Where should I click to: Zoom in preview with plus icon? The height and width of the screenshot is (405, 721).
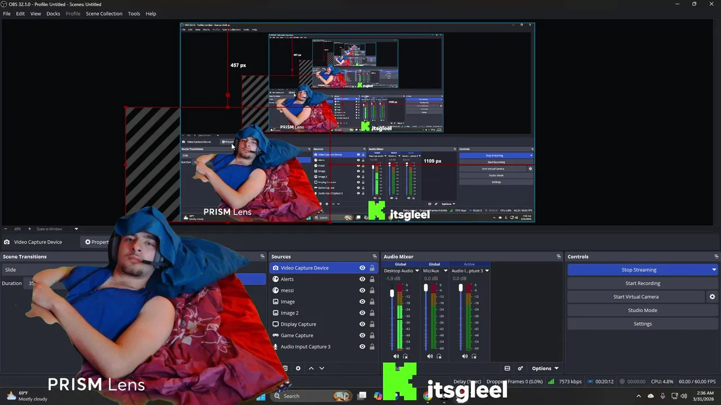coord(29,229)
